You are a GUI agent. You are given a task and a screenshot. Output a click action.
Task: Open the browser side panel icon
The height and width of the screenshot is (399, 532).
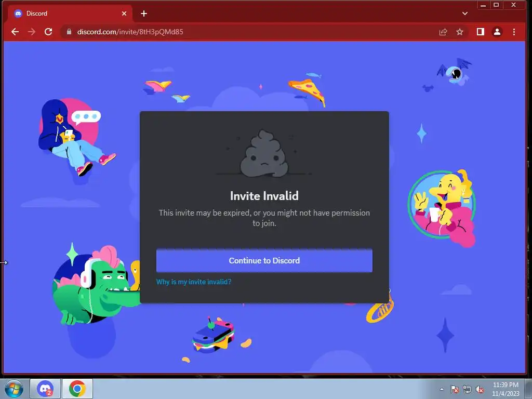click(481, 32)
